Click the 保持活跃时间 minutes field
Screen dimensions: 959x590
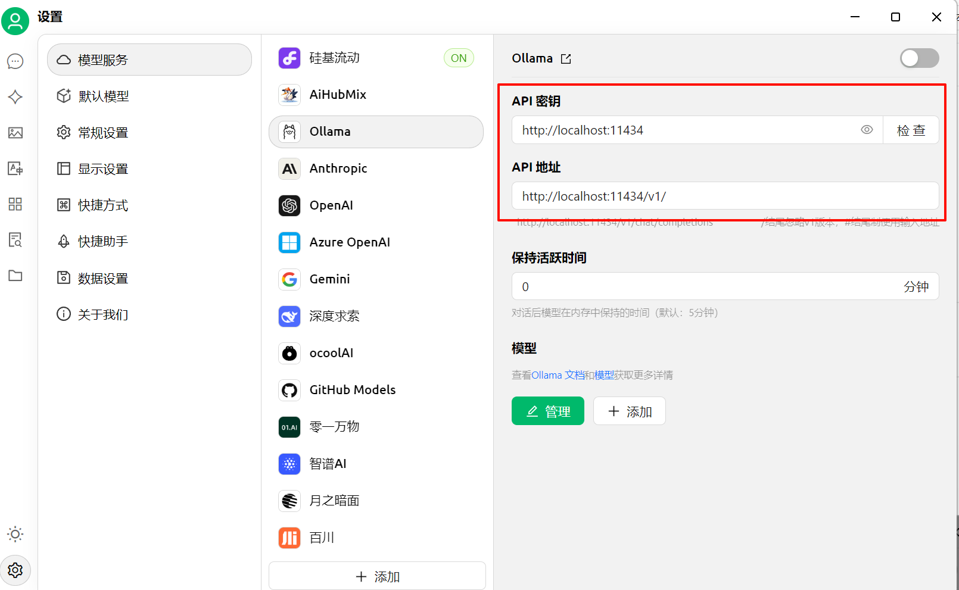point(726,286)
